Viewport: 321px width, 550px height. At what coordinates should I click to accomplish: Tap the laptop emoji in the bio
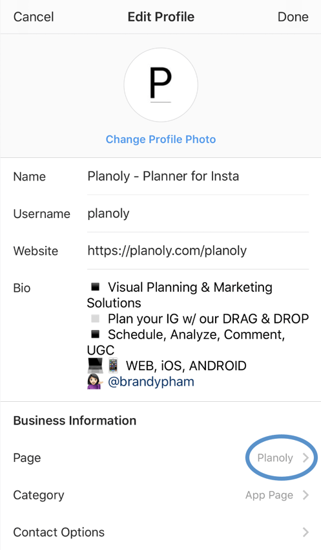pyautogui.click(x=95, y=366)
